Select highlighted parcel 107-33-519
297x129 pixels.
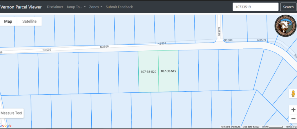[x=169, y=71]
